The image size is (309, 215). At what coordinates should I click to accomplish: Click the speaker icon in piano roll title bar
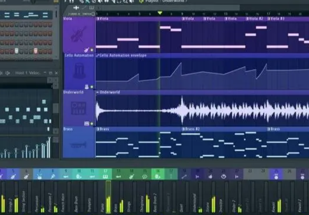tap(8, 73)
